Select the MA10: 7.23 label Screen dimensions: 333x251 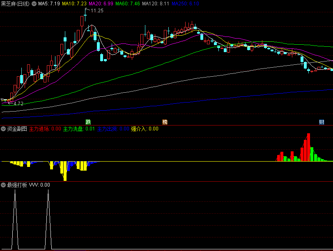tap(74, 4)
